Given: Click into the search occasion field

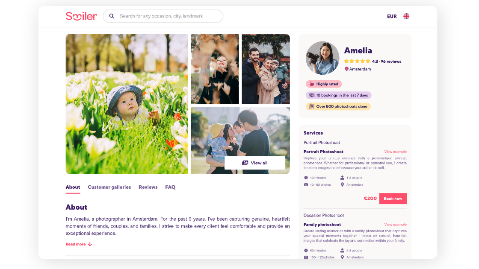Looking at the screenshot, I should point(163,16).
